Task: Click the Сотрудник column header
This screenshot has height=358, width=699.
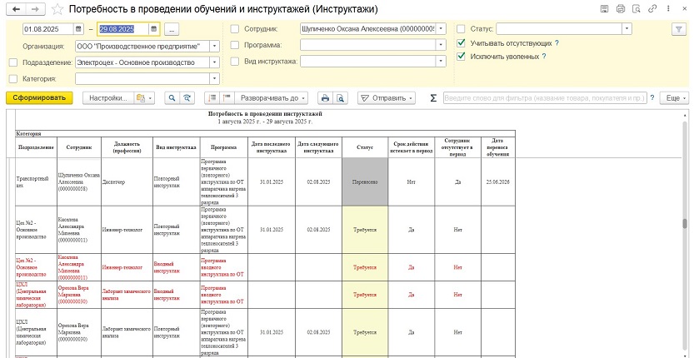Action: tap(79, 147)
